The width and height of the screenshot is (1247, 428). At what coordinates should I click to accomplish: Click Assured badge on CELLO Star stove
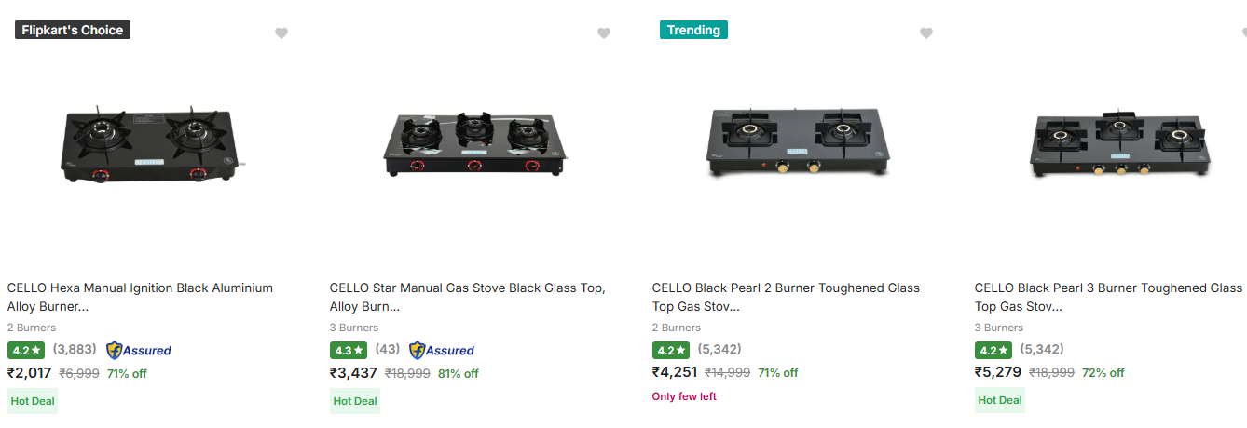[x=442, y=351]
